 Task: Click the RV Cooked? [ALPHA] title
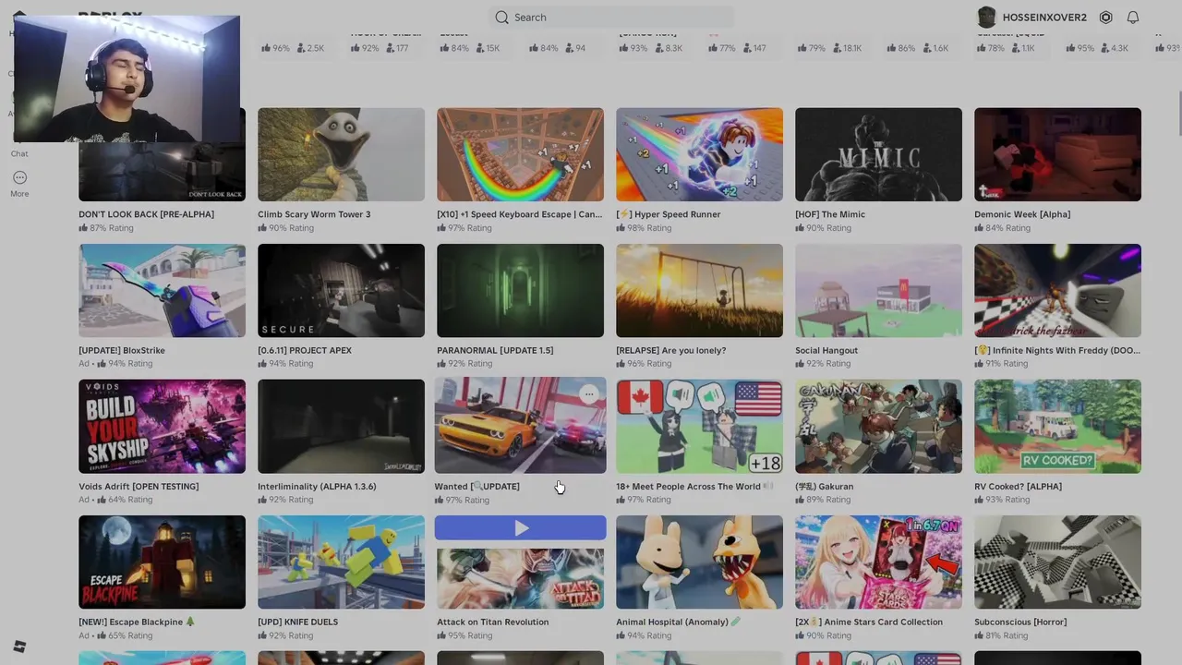click(x=1018, y=486)
